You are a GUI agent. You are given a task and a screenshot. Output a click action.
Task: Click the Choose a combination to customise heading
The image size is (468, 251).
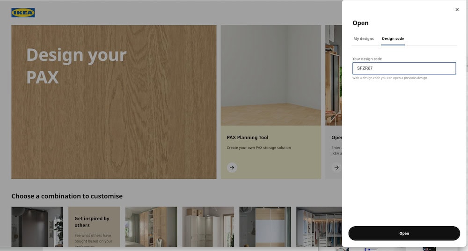pyautogui.click(x=67, y=196)
